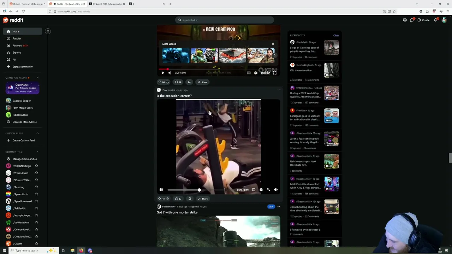Click the Reddit logo in the header

point(13,20)
